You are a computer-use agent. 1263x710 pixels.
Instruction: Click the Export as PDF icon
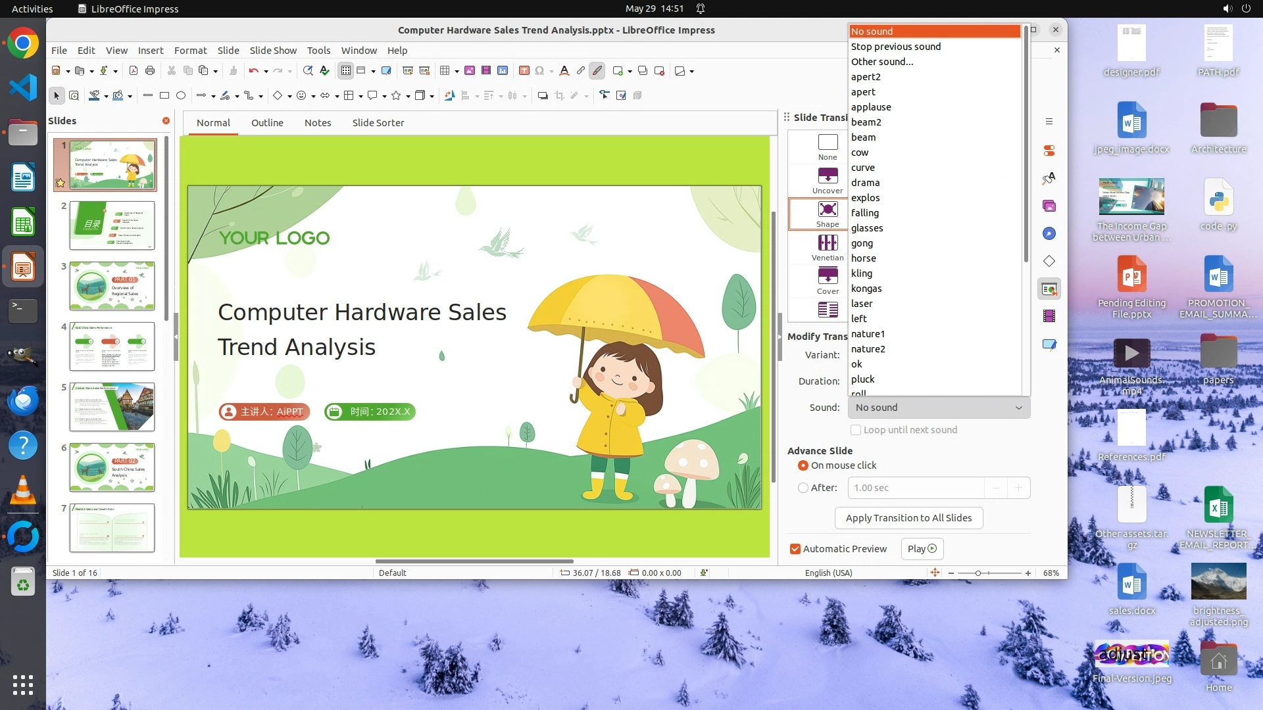pyautogui.click(x=134, y=71)
